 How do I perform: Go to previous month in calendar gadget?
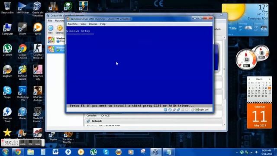click(x=249, y=79)
